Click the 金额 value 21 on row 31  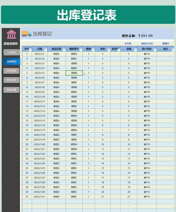(x=129, y=197)
